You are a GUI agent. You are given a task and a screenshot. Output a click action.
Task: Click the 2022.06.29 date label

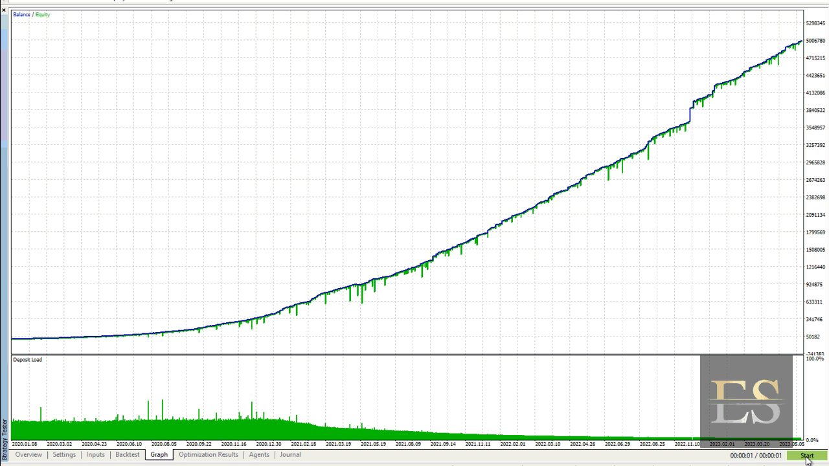click(x=618, y=445)
